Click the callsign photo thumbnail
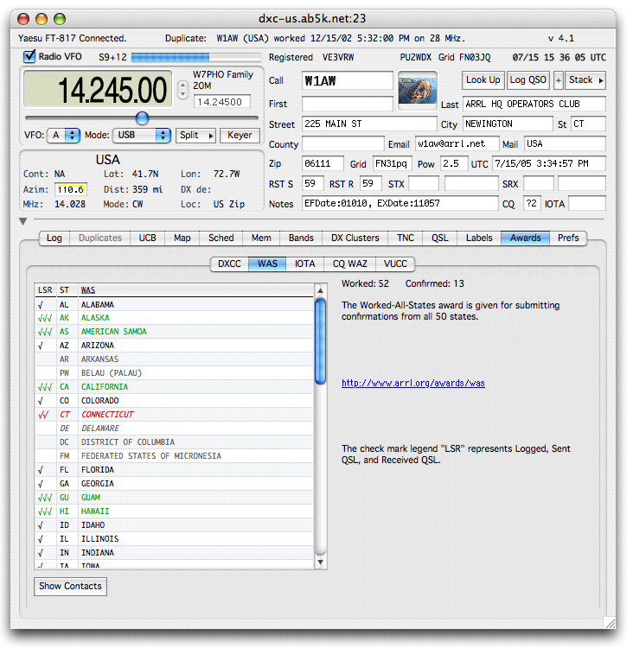 click(x=417, y=90)
